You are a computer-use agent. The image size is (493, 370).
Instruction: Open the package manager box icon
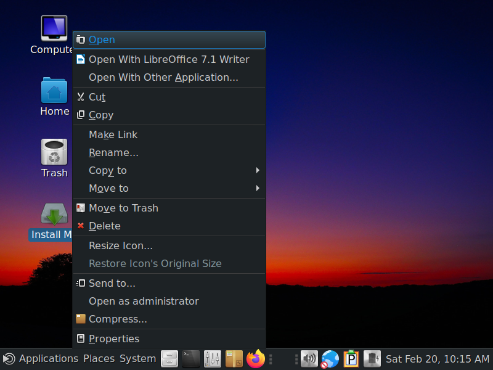coord(234,359)
